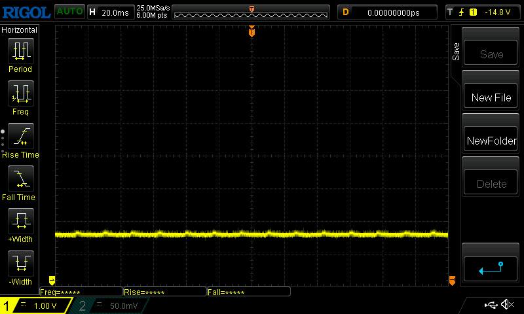The width and height of the screenshot is (524, 314).
Task: Click the USB connection status icon
Action: [x=491, y=305]
